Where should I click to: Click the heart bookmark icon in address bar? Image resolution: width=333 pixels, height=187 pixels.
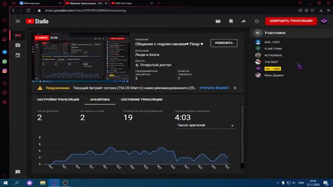[312, 10]
